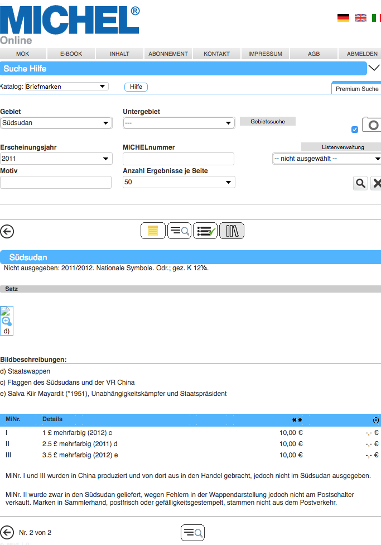Zoom the stamp image with magnifier icon
This screenshot has height=545, width=381.
7,321
